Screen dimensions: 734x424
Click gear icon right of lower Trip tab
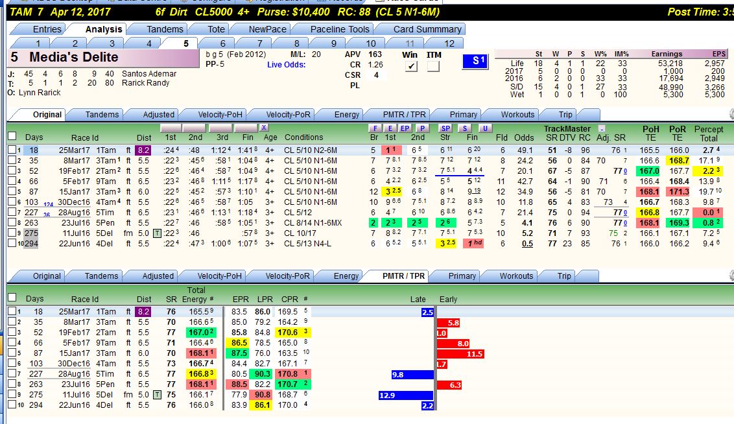731,276
